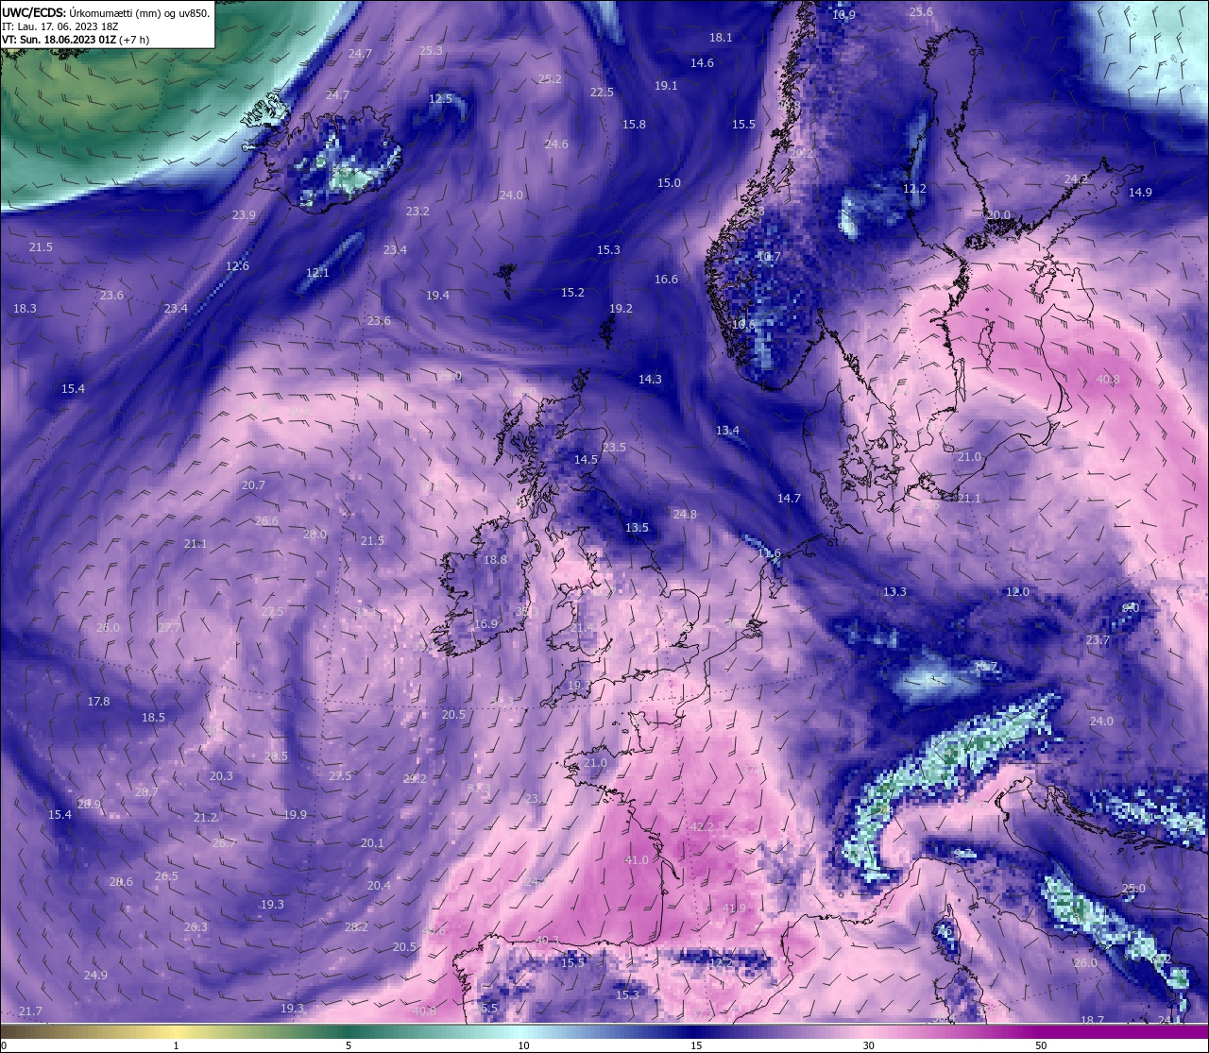Click the 18.1 value at the map top

tap(721, 38)
